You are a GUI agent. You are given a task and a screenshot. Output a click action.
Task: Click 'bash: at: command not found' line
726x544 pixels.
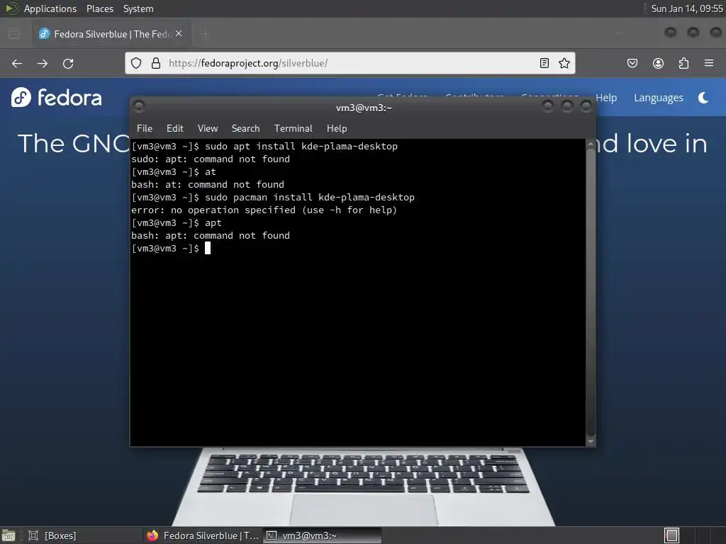208,185
